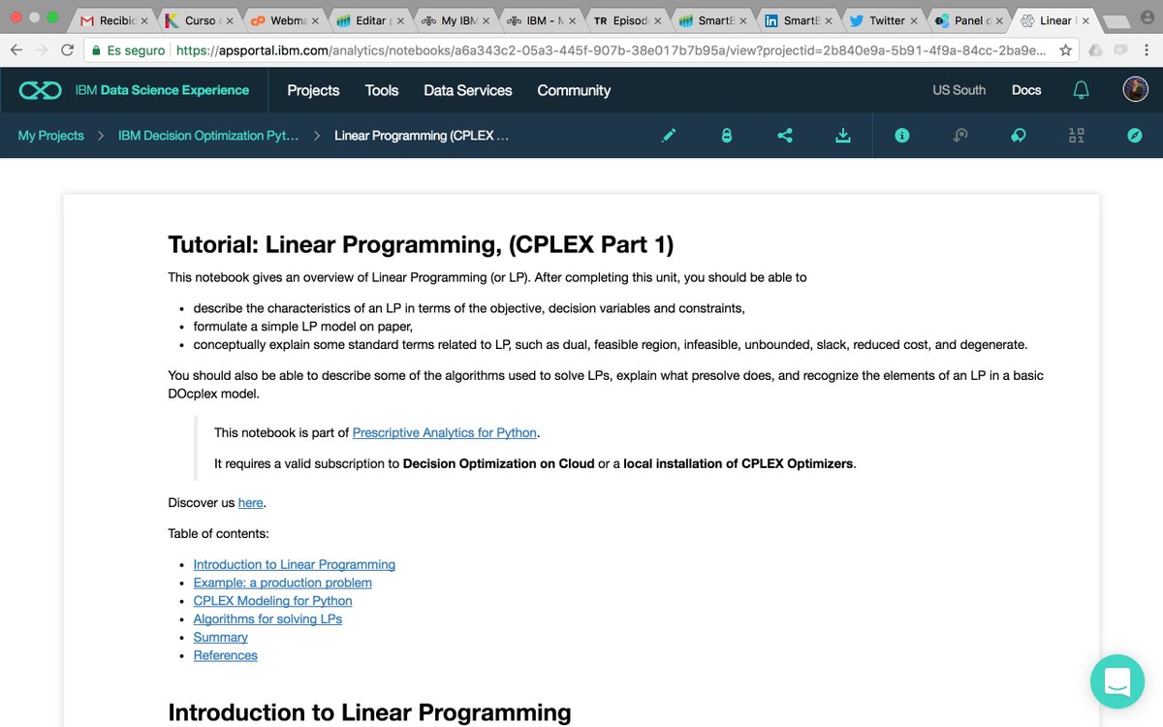
Task: Open the notifications bell icon
Action: [x=1082, y=90]
